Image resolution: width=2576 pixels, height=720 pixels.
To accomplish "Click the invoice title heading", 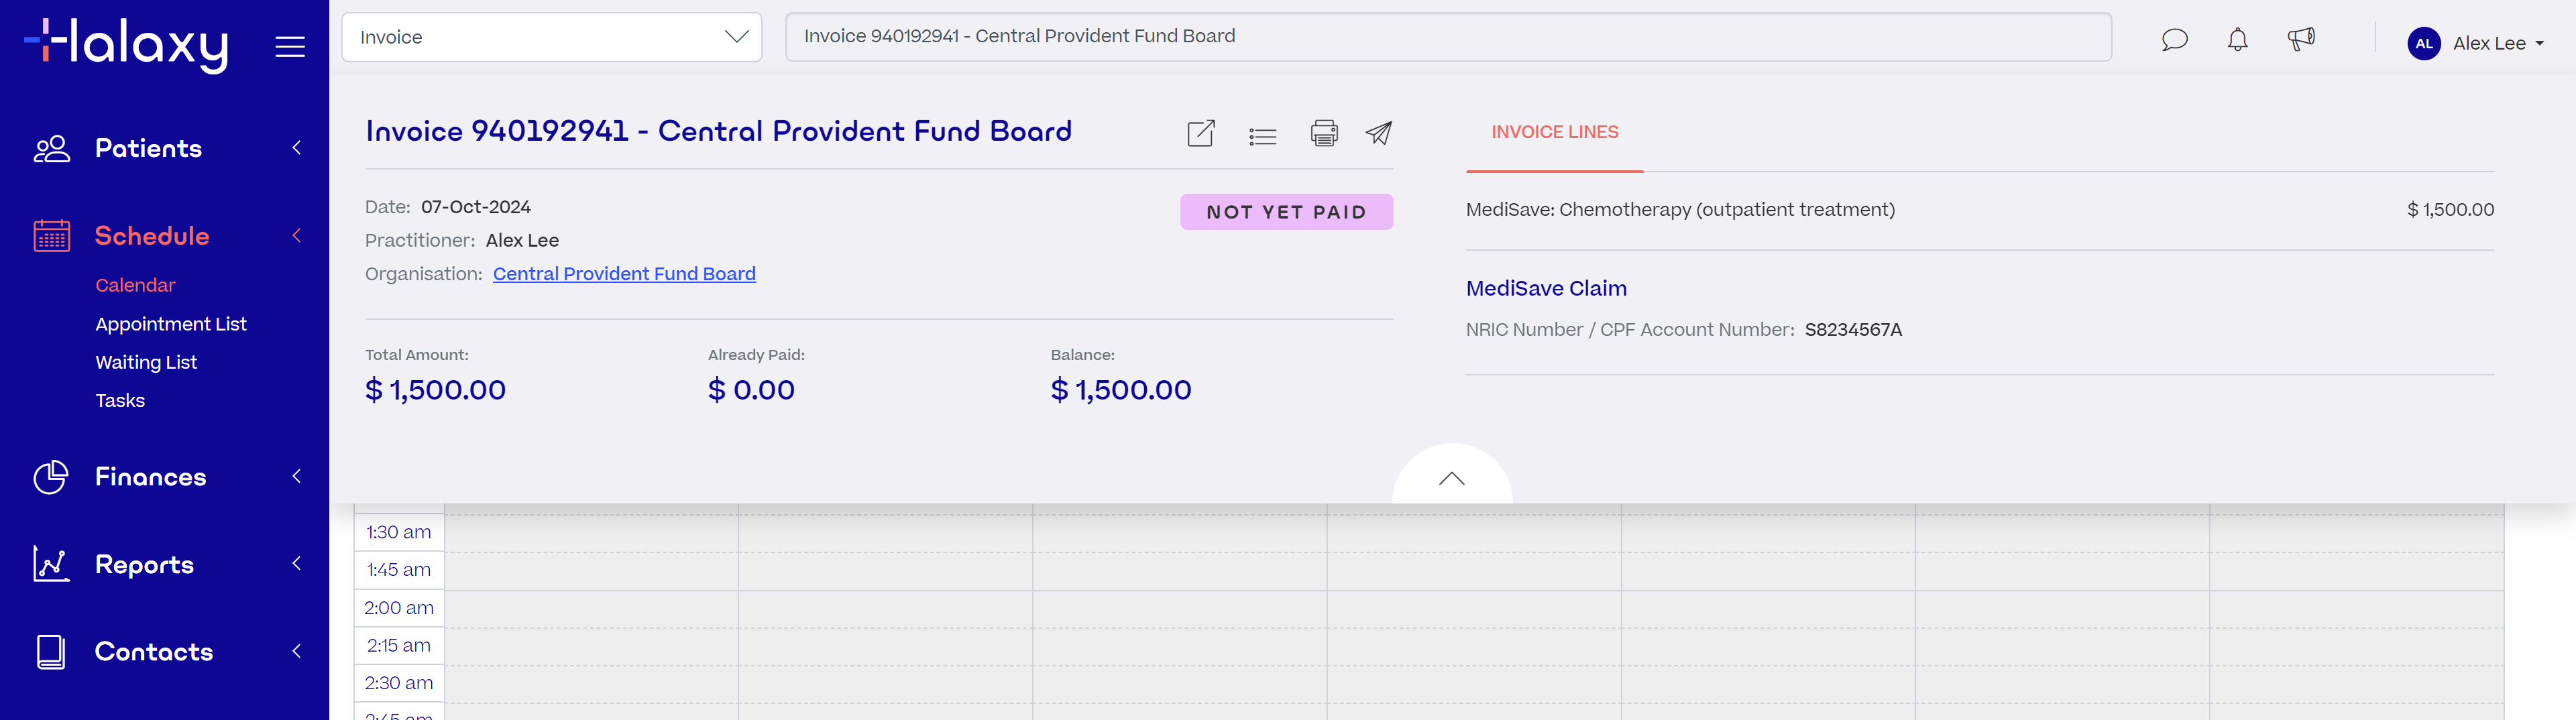I will [718, 131].
